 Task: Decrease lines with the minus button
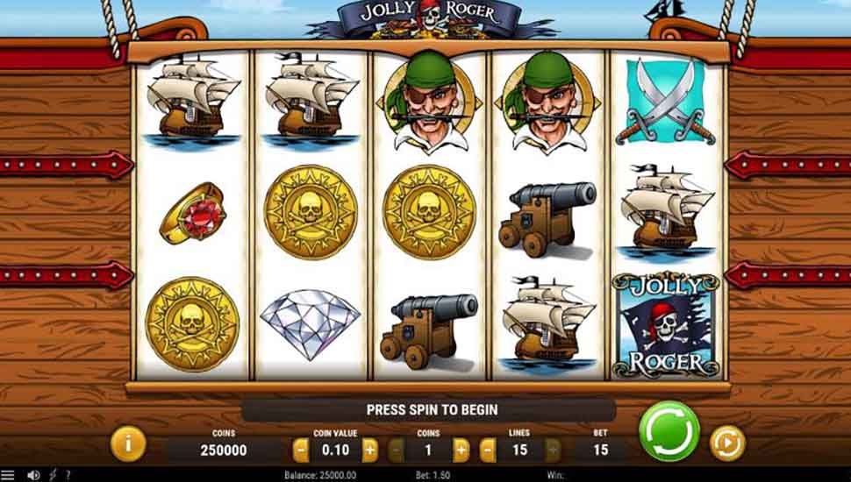488,450
